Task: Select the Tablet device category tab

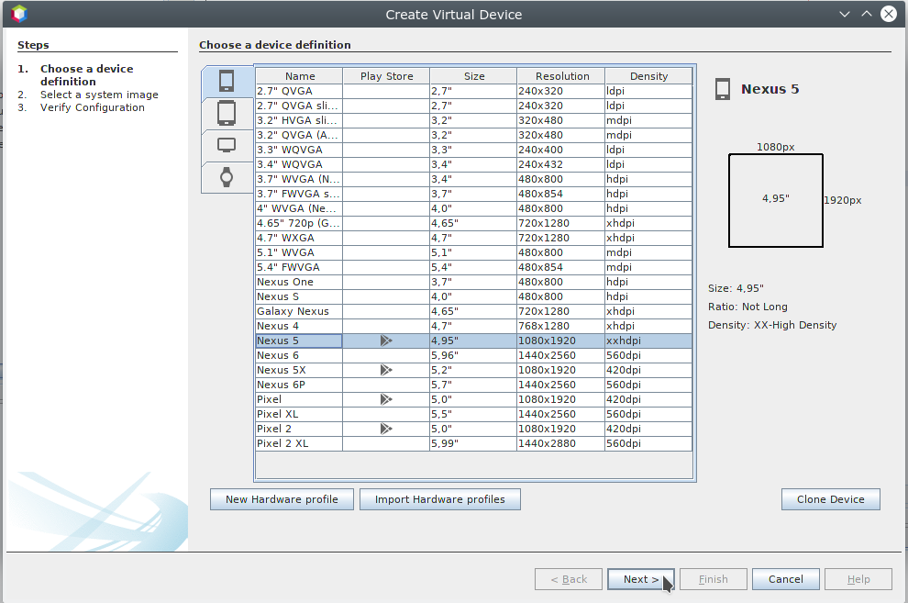Action: point(227,113)
